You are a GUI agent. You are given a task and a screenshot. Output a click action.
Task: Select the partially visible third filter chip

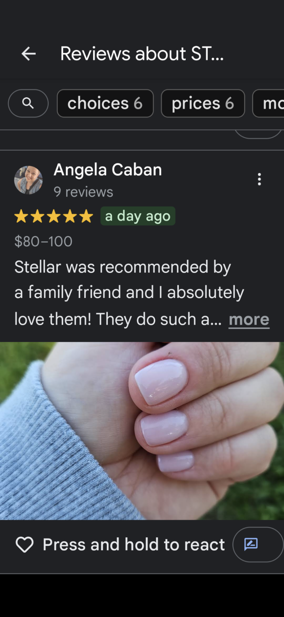point(268,103)
